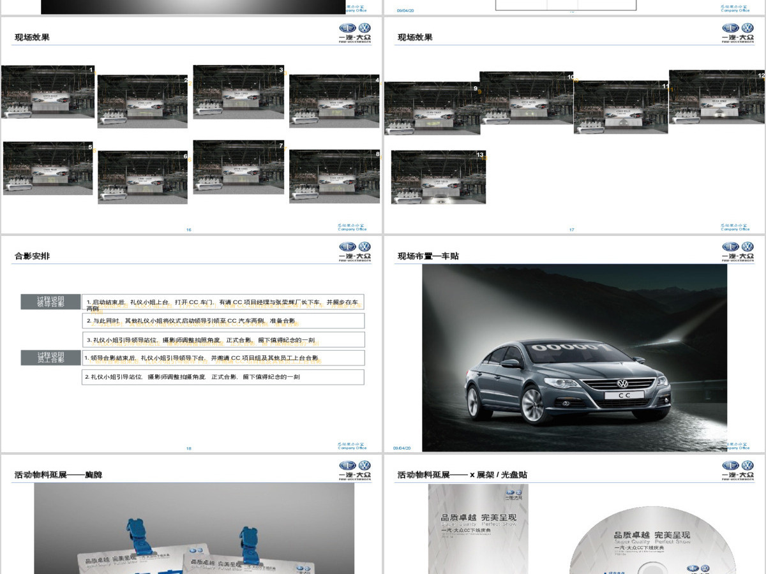The height and width of the screenshot is (574, 766).
Task: Select scene render image number 7
Action: coord(239,167)
